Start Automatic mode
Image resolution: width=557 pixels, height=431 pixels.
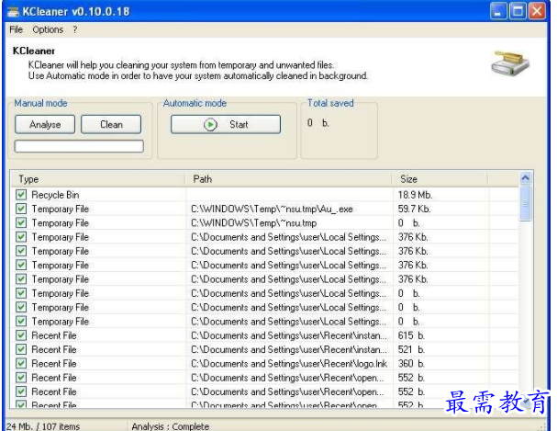tap(226, 124)
